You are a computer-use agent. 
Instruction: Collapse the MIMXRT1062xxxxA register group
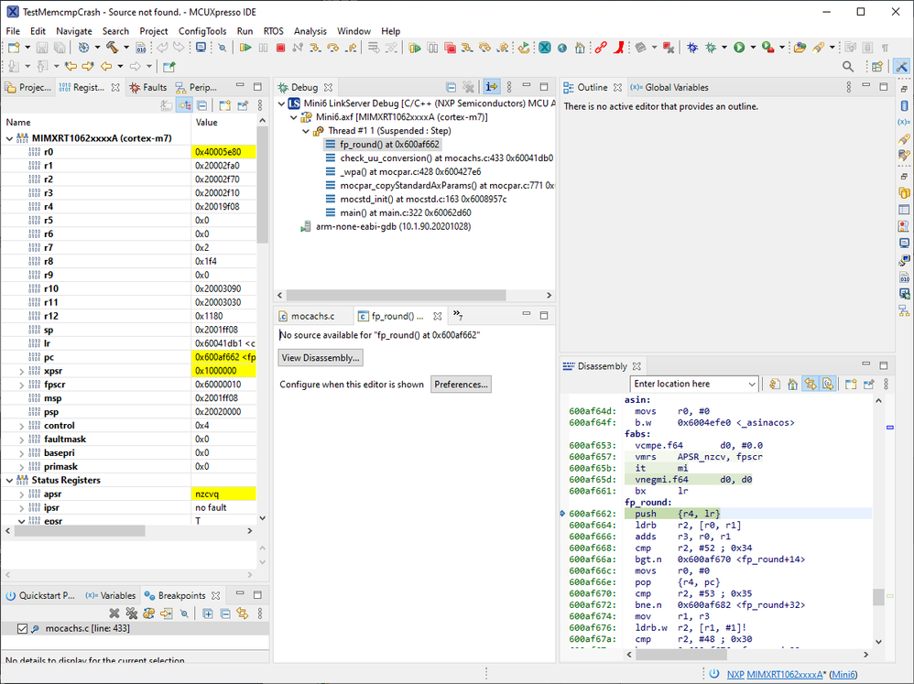[x=10, y=138]
